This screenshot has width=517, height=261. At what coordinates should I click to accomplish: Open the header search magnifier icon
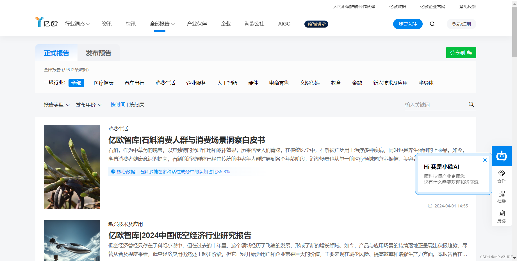[x=432, y=24]
